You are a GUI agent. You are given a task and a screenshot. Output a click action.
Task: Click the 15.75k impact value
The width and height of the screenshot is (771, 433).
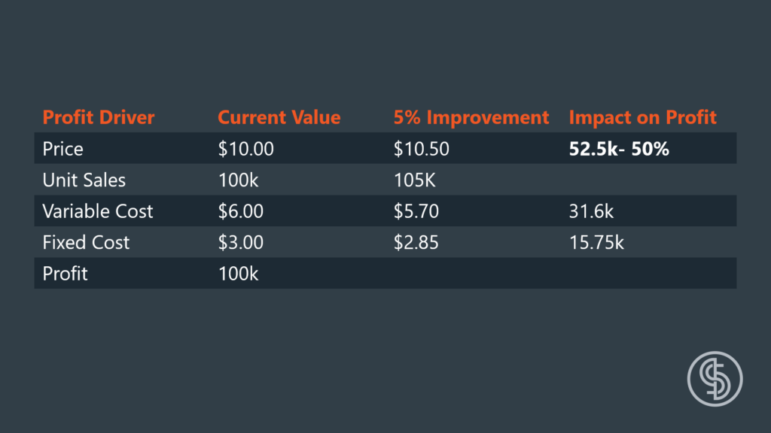coord(596,243)
